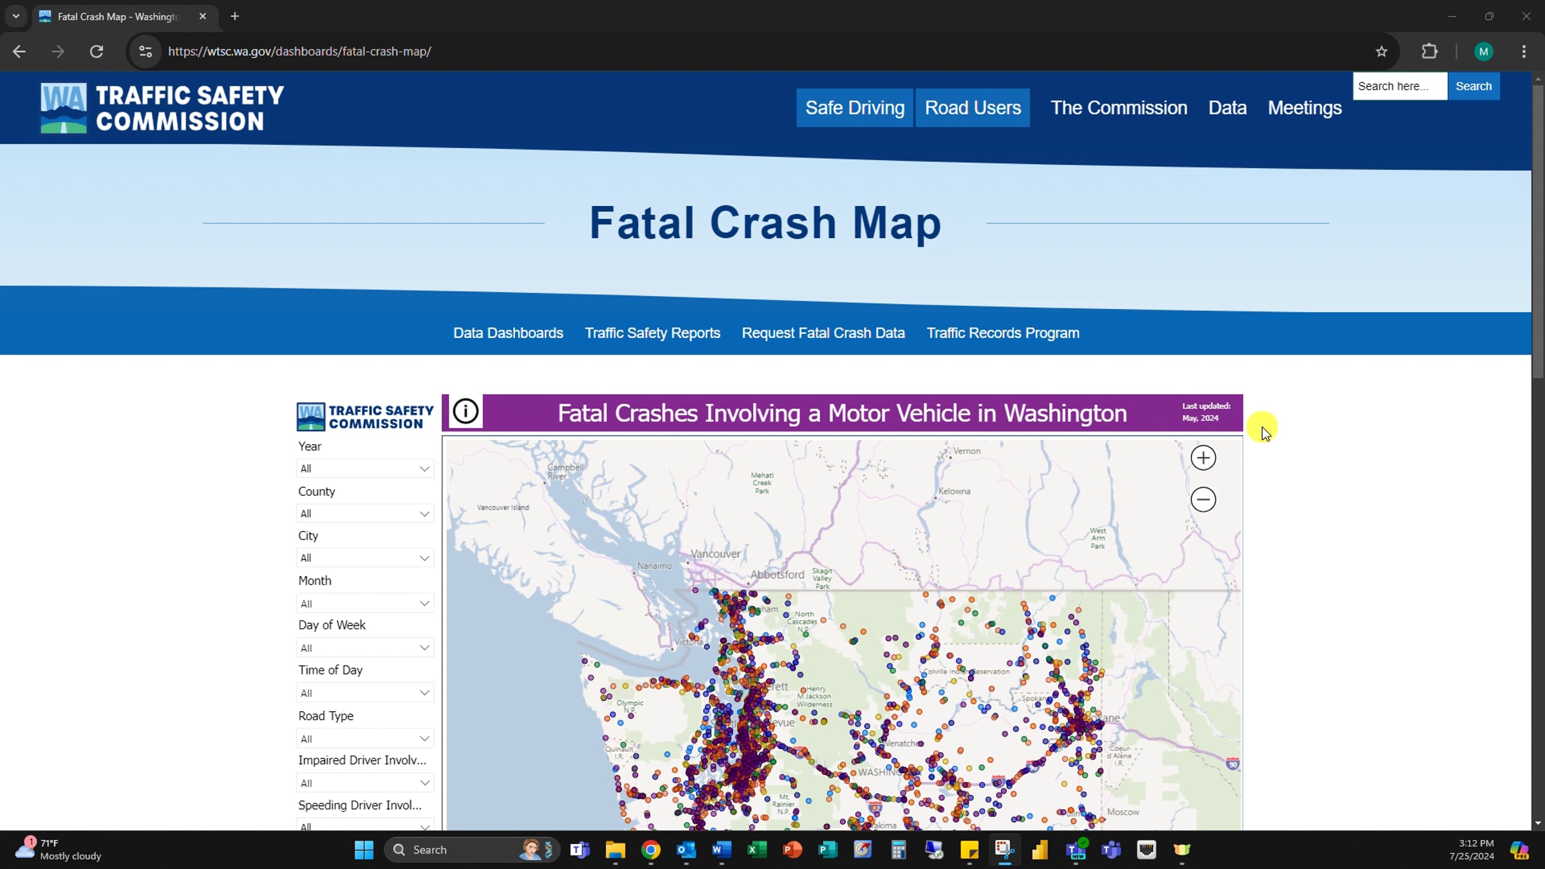Open Excel from the taskbar
Image resolution: width=1545 pixels, height=869 pixels.
[756, 850]
